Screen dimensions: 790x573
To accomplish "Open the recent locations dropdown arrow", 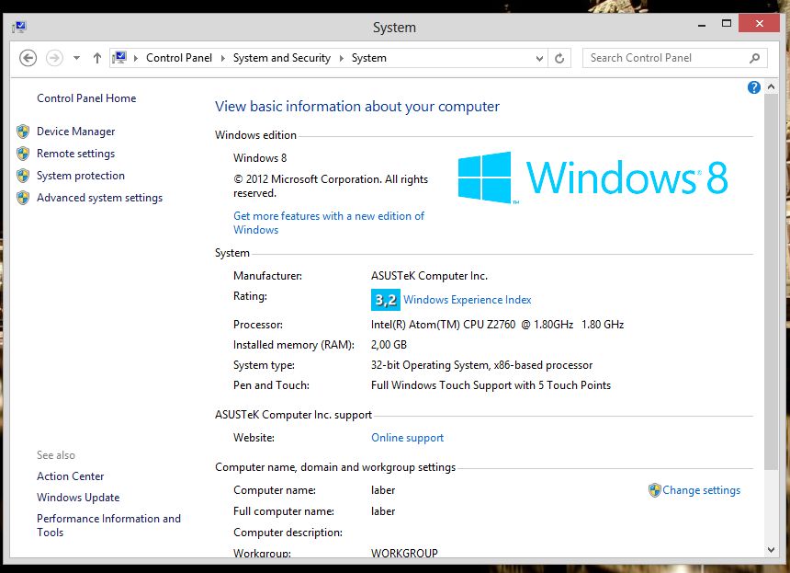I will click(x=76, y=58).
